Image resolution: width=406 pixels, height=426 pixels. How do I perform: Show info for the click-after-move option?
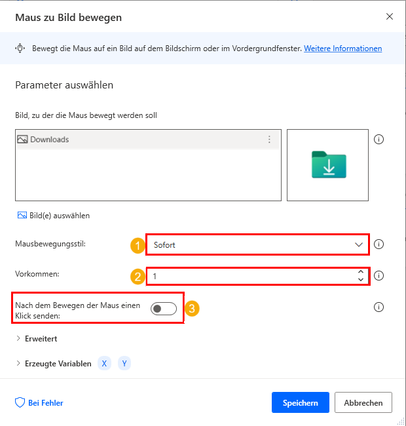click(x=378, y=307)
